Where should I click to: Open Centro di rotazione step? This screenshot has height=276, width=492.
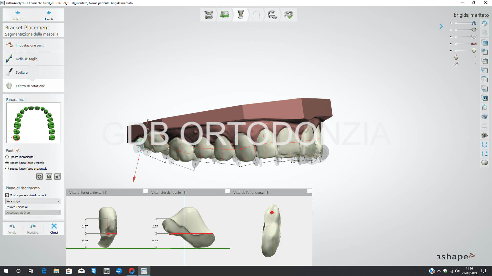(30, 86)
